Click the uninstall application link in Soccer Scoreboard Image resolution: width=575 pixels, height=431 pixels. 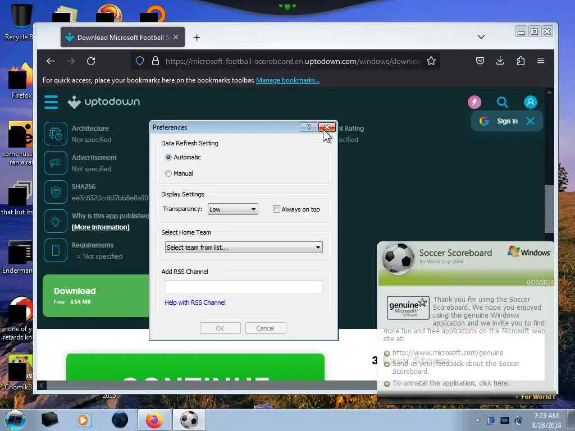[451, 383]
